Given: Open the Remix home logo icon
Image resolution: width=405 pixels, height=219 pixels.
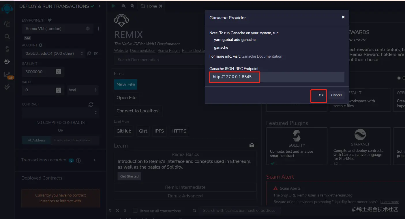Looking at the screenshot, I should pyautogui.click(x=7, y=9).
